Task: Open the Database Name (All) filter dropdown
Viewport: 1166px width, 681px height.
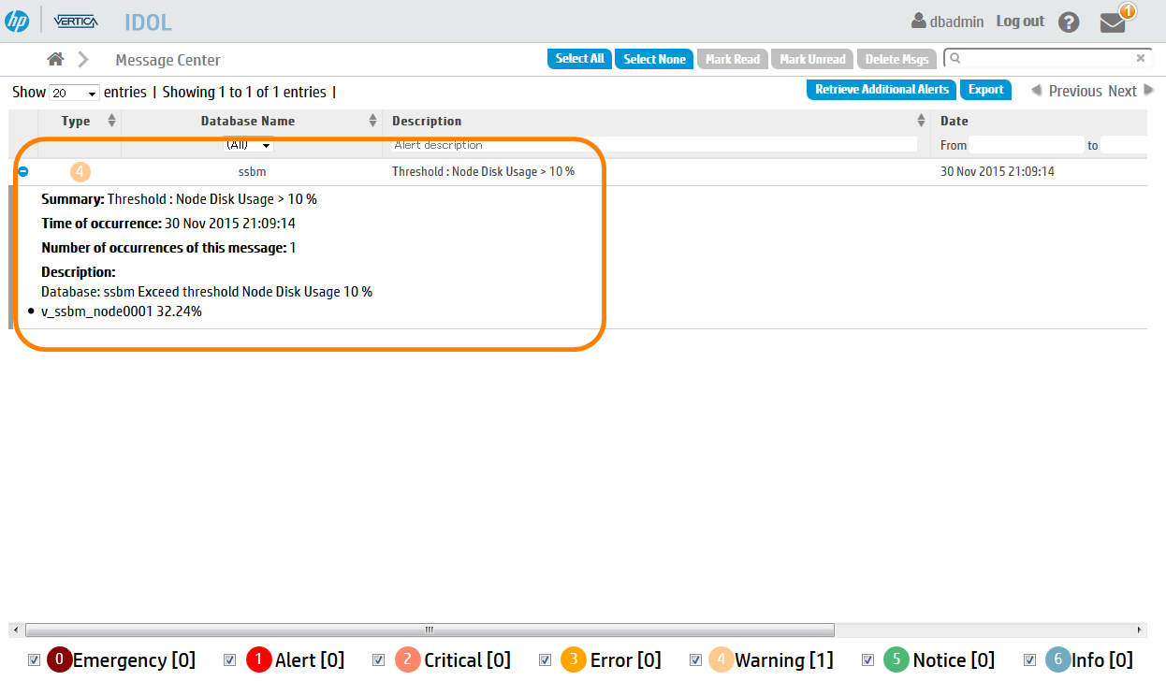Action: [248, 145]
